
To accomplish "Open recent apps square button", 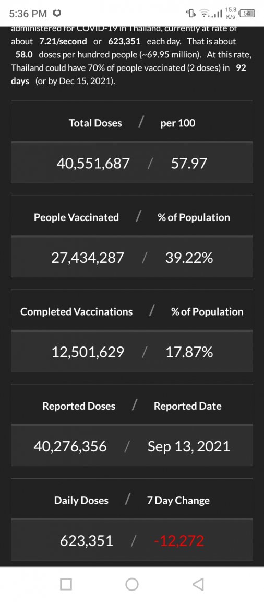I will coord(66,584).
